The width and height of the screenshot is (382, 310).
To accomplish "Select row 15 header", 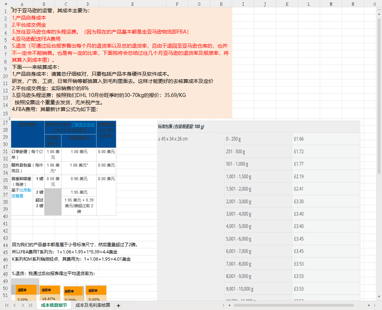I will (5, 114).
